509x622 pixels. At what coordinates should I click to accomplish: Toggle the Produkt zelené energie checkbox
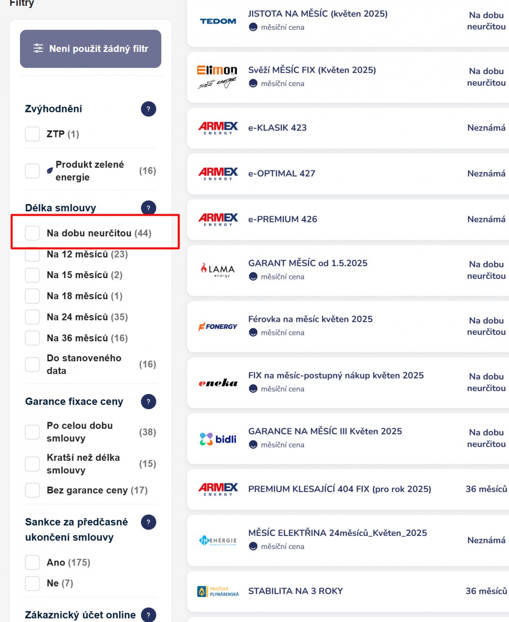32,171
